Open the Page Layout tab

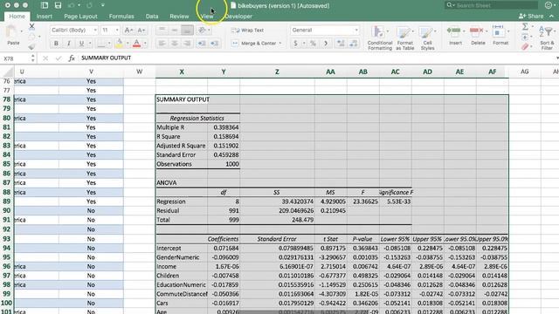[x=80, y=17]
